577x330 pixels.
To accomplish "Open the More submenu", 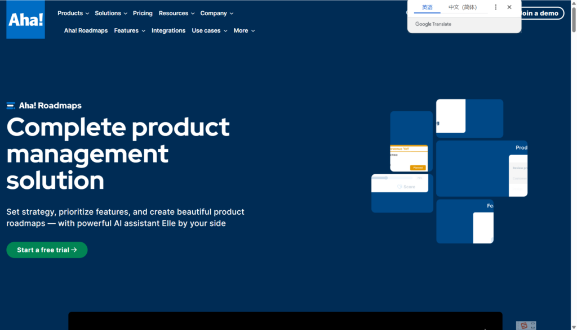I will (x=244, y=30).
